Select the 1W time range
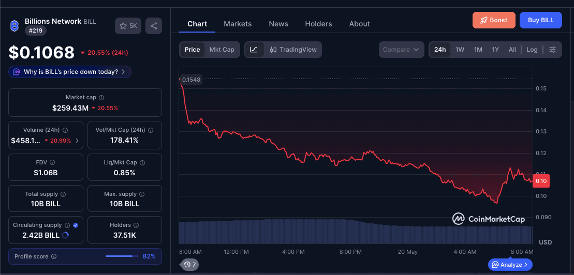574x275 pixels. [460, 50]
